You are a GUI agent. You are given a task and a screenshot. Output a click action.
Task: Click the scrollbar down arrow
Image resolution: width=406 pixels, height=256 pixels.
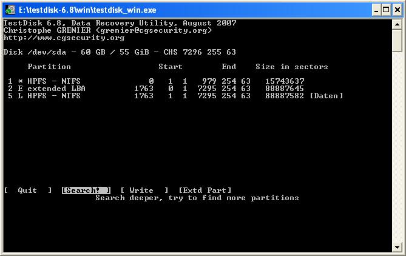click(397, 247)
